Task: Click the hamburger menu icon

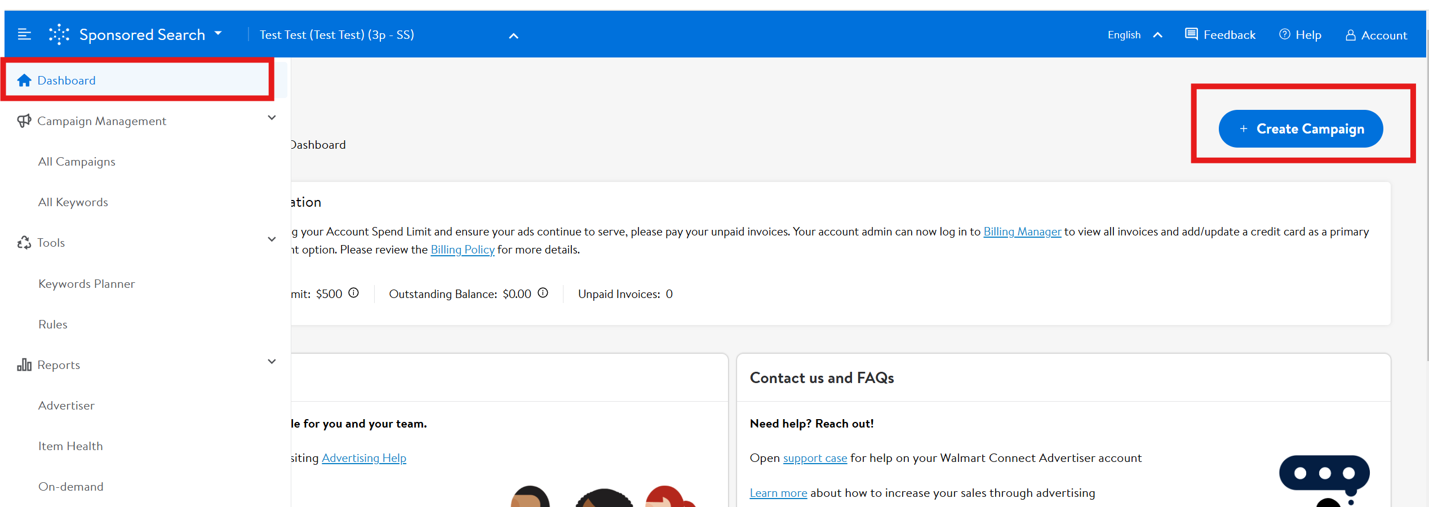Action: pos(24,35)
